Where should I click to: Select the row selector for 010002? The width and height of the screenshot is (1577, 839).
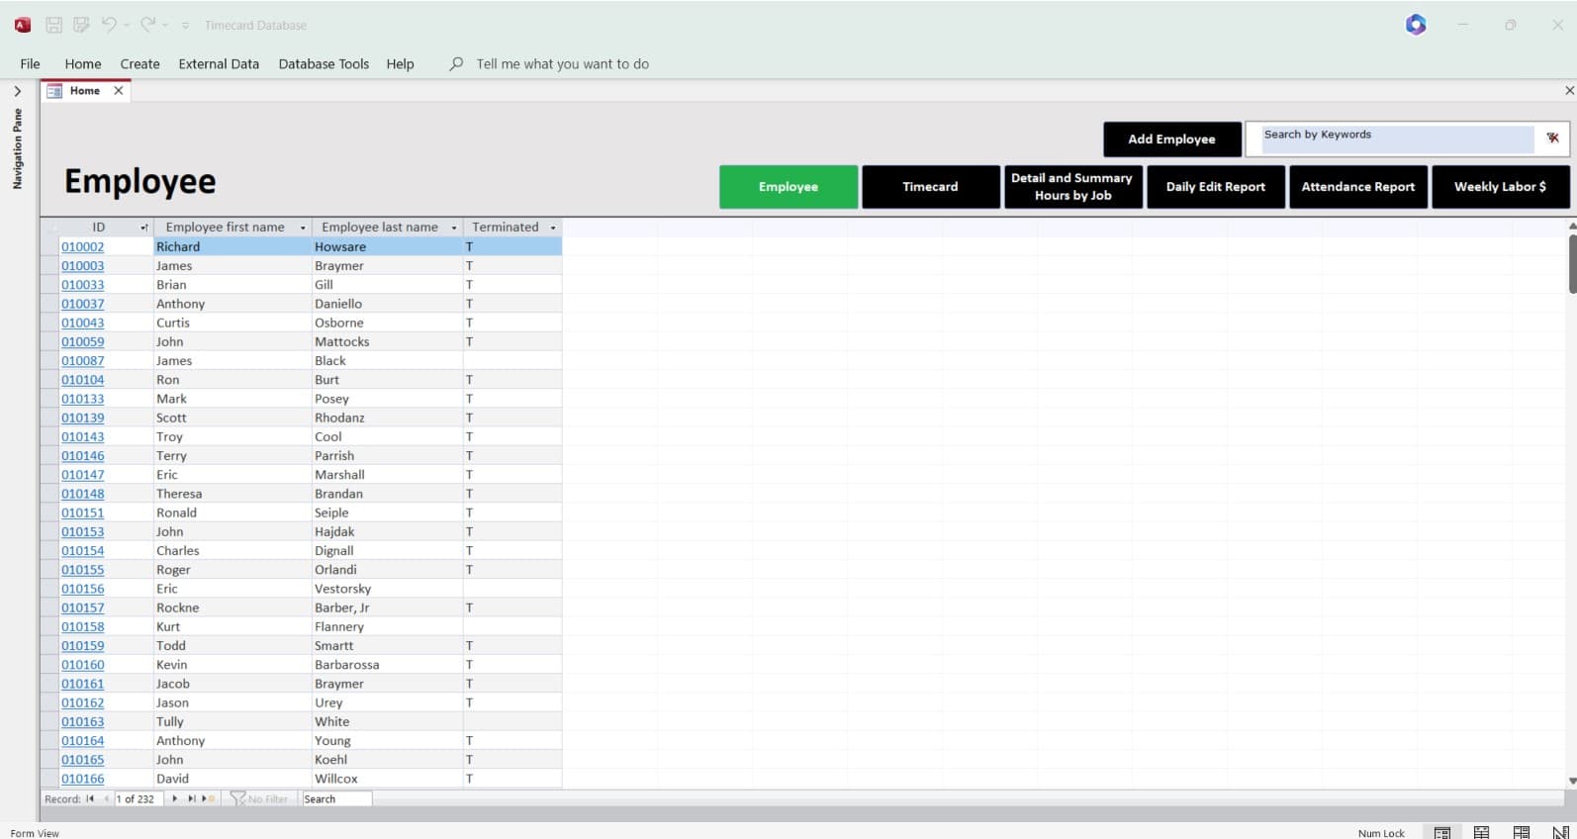click(x=49, y=246)
